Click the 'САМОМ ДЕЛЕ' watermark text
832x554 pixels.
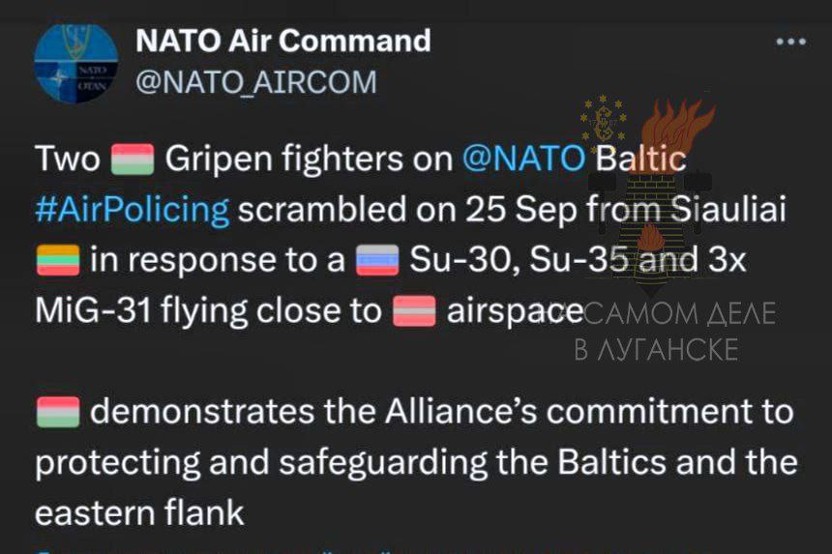point(680,313)
